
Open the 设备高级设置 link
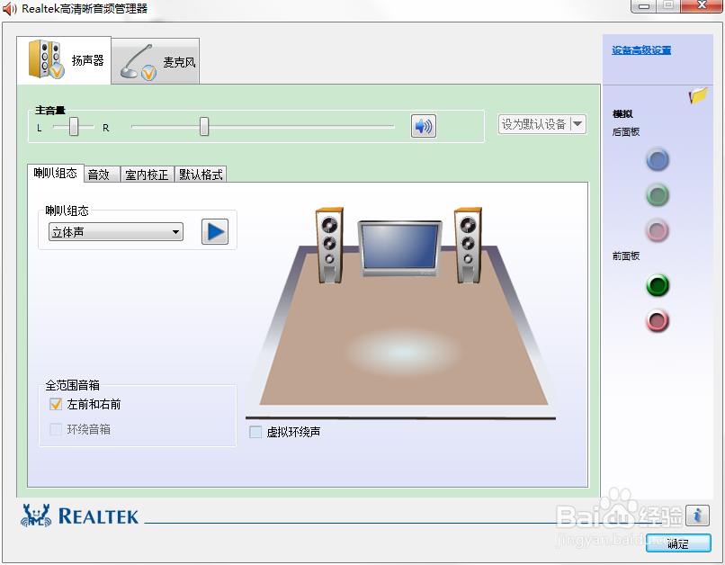click(x=640, y=50)
